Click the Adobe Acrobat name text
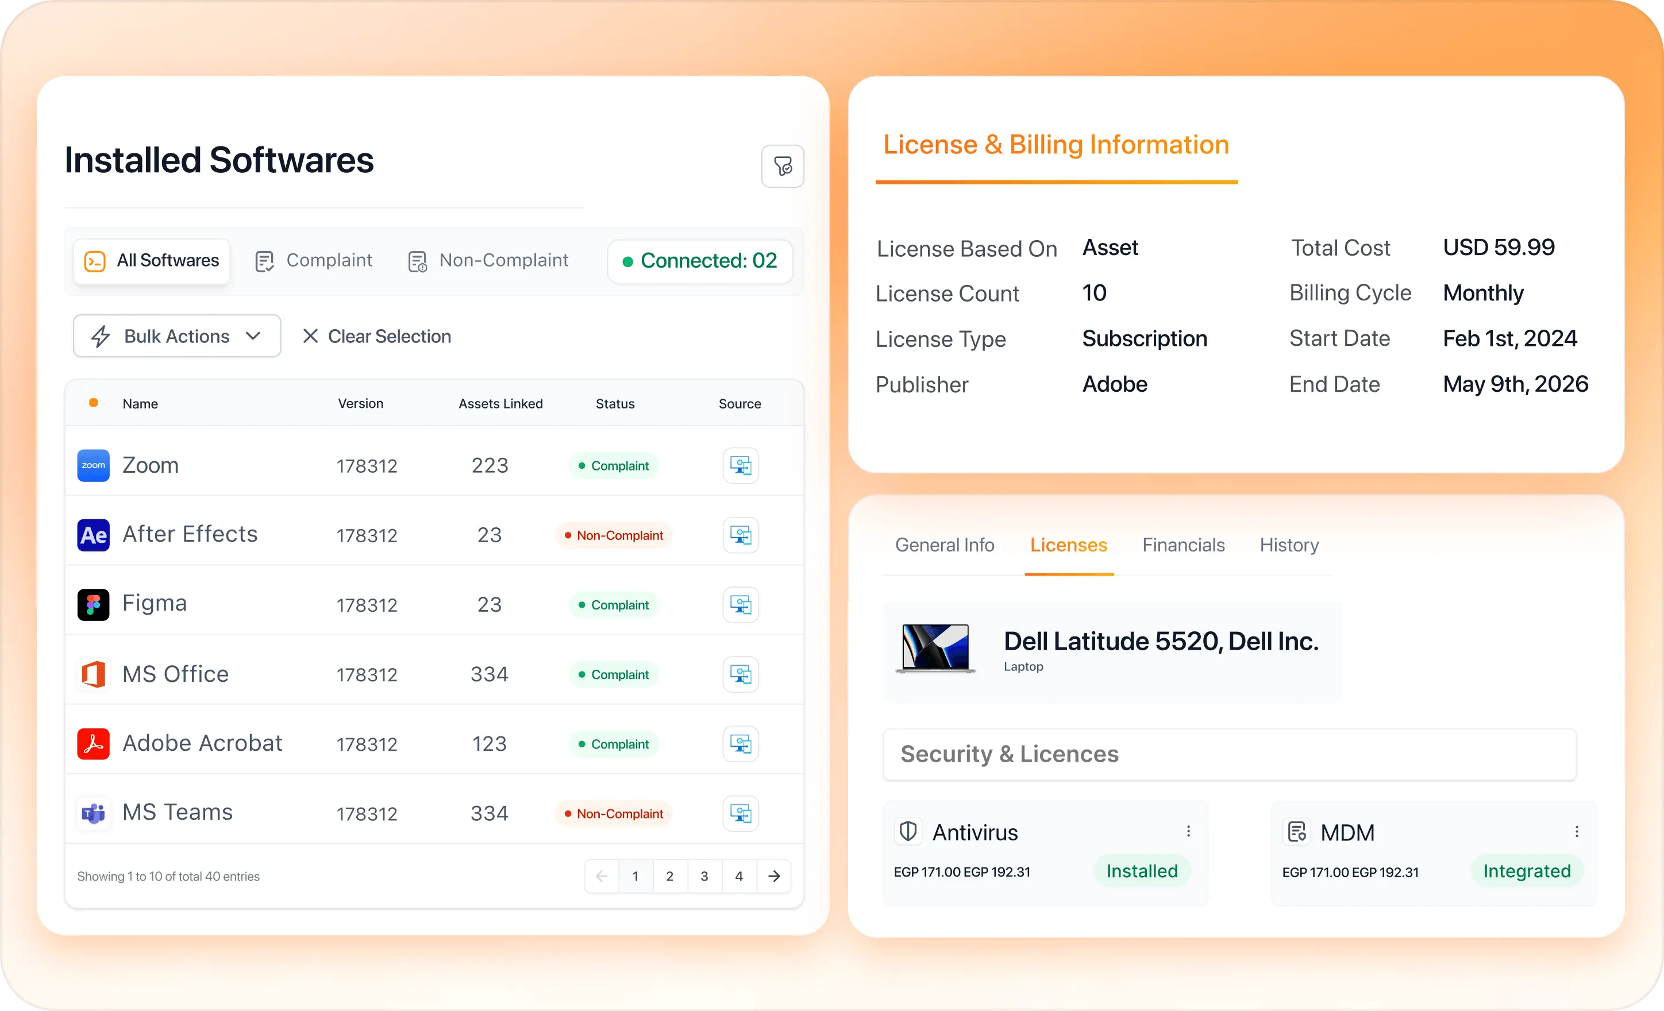 click(x=202, y=743)
